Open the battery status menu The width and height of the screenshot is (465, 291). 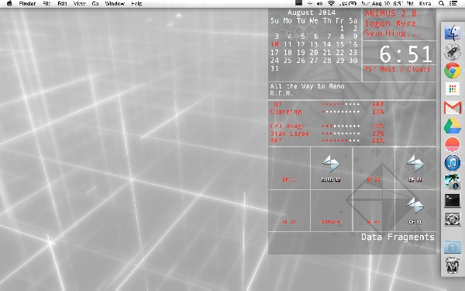pyautogui.click(x=347, y=4)
